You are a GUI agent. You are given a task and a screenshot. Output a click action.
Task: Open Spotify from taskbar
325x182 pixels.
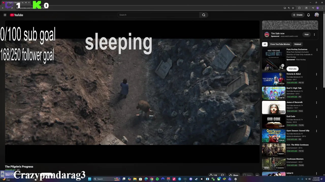[157, 179]
